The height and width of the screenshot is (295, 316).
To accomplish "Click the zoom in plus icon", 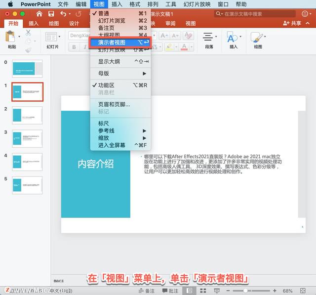I will tap(275, 291).
